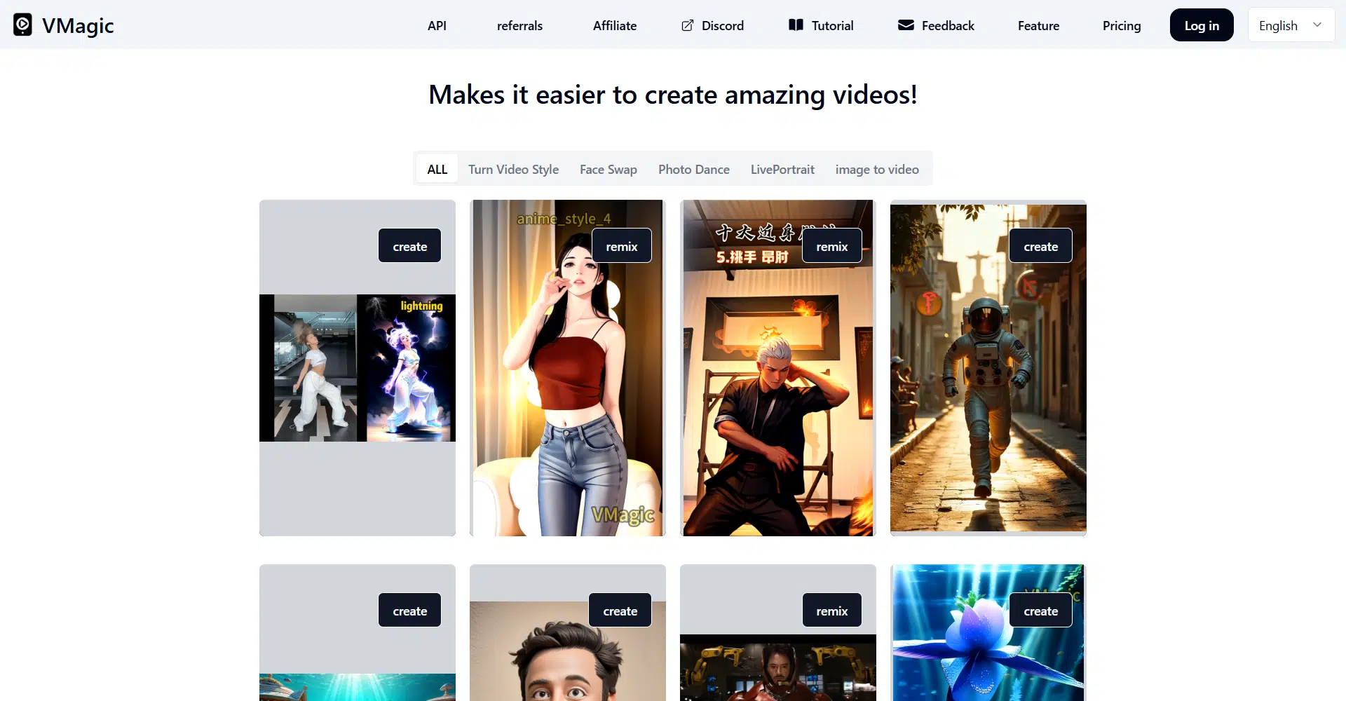Click the Tutorial book icon
This screenshot has height=701, width=1346.
coord(796,25)
